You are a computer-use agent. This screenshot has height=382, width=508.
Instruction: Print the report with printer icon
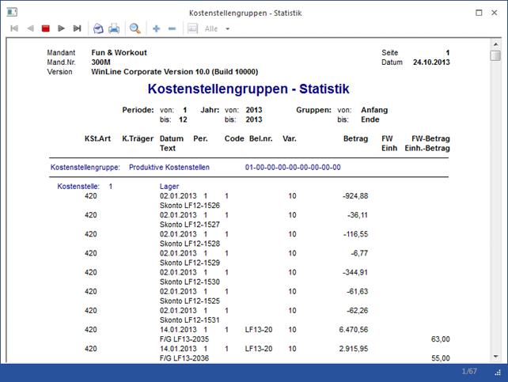pos(114,28)
